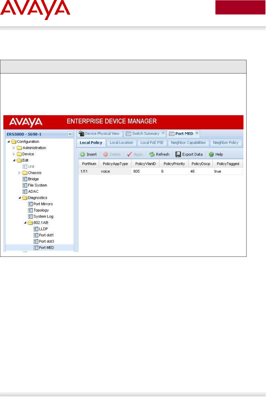Viewport: 266px width, 414px height.
Task: Sort by PolicyTagged column header
Action: click(228, 164)
